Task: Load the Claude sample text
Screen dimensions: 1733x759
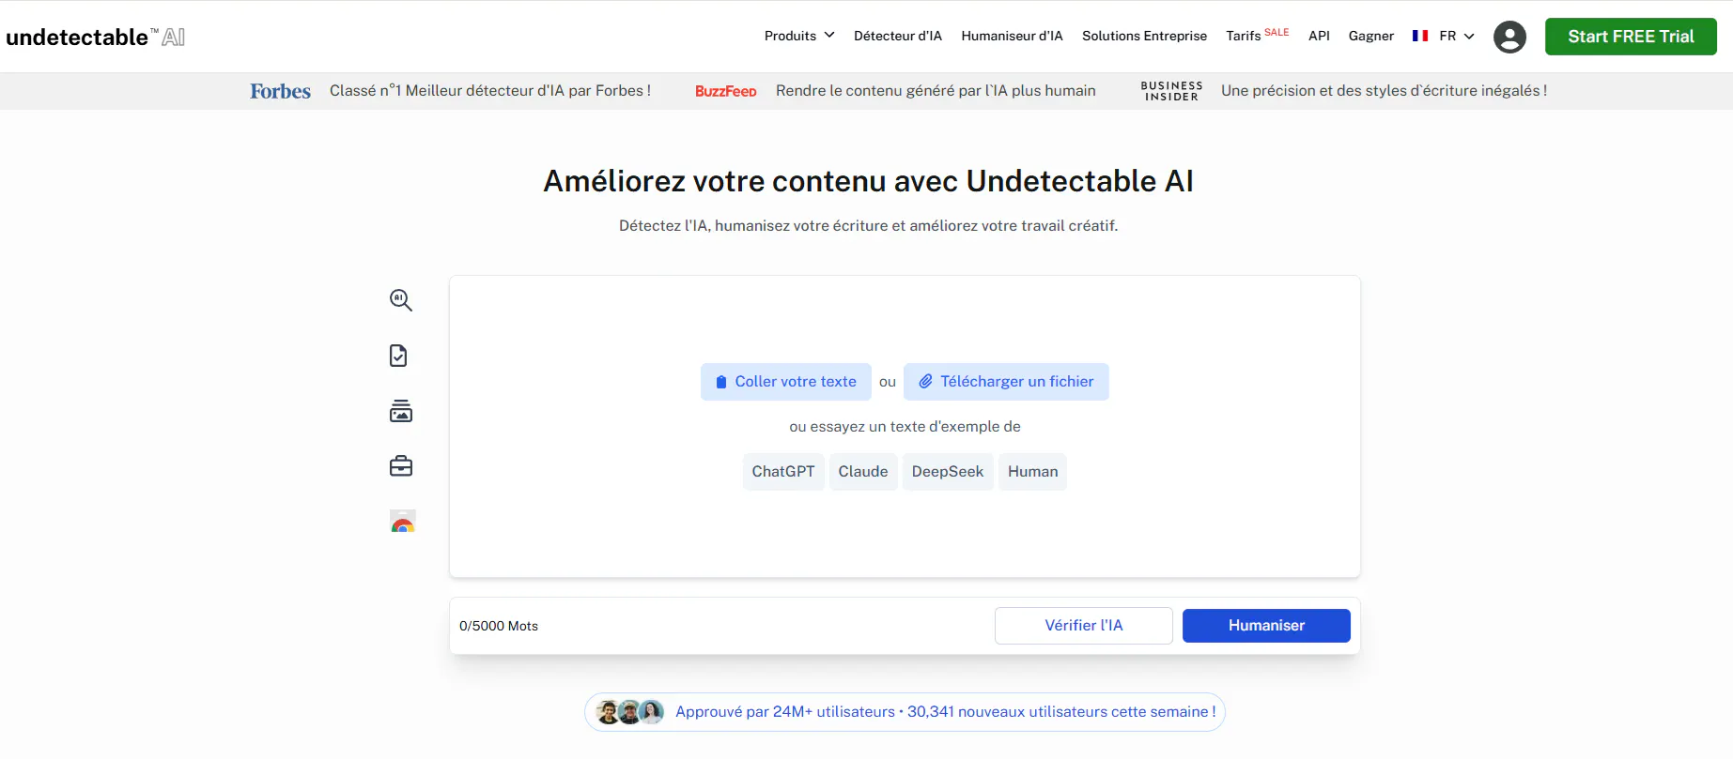Action: point(863,472)
